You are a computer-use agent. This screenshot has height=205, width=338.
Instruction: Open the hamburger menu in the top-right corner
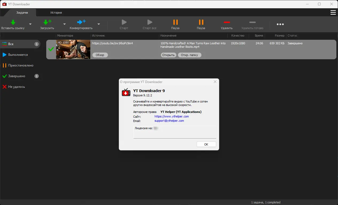333,12
